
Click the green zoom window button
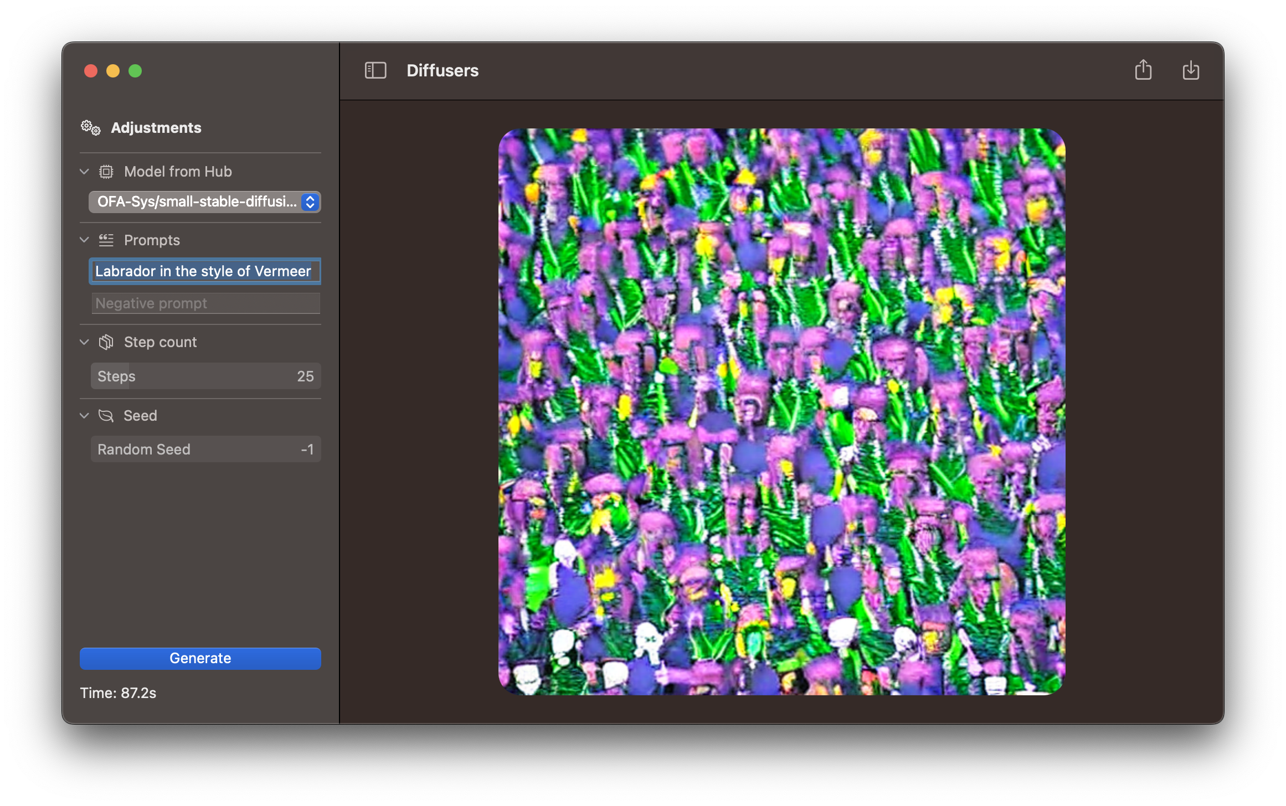point(135,71)
